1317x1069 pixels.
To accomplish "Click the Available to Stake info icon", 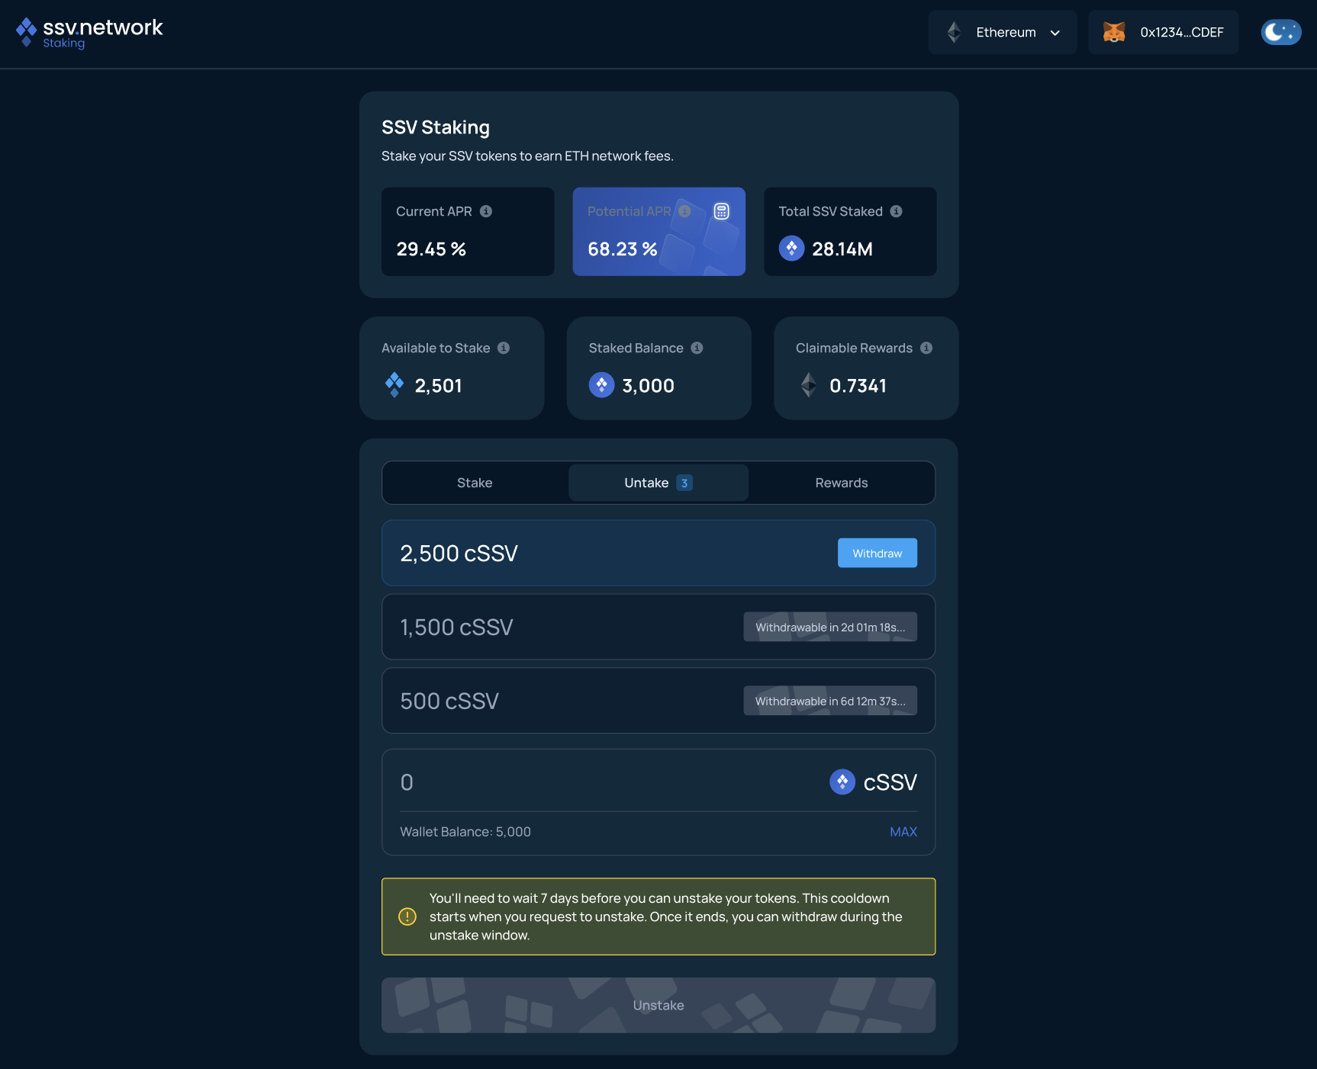I will coord(504,348).
